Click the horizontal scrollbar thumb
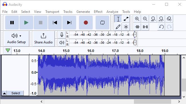 (x=153, y=101)
